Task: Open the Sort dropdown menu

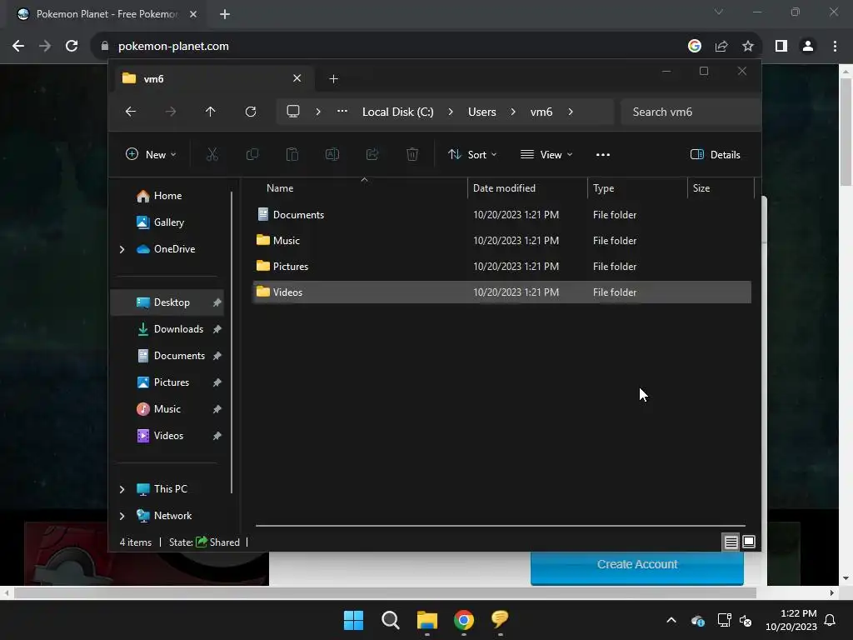Action: [x=471, y=154]
